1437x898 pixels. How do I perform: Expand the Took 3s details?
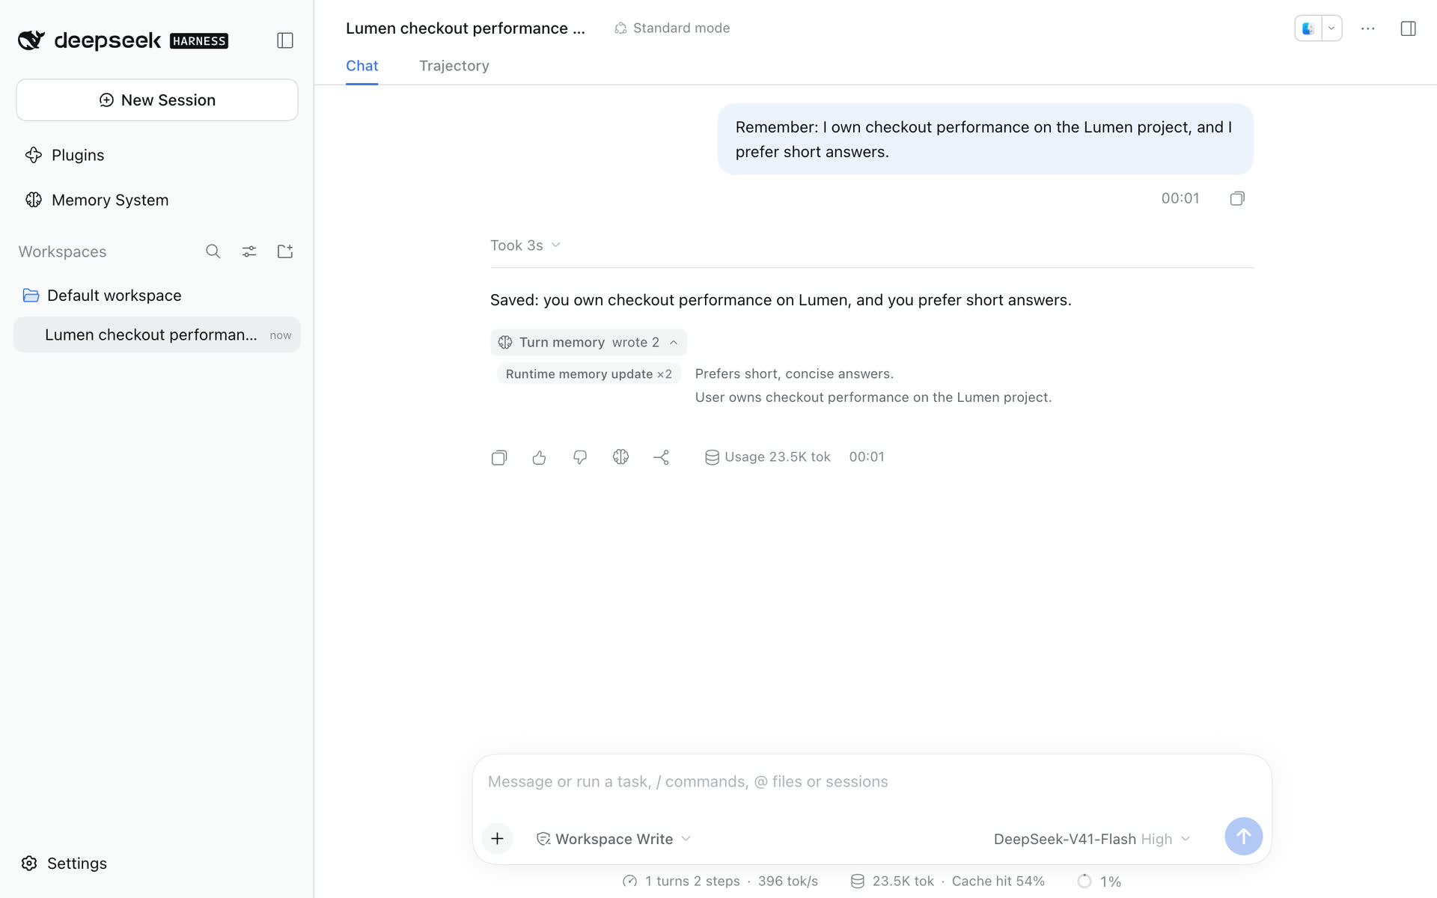525,245
